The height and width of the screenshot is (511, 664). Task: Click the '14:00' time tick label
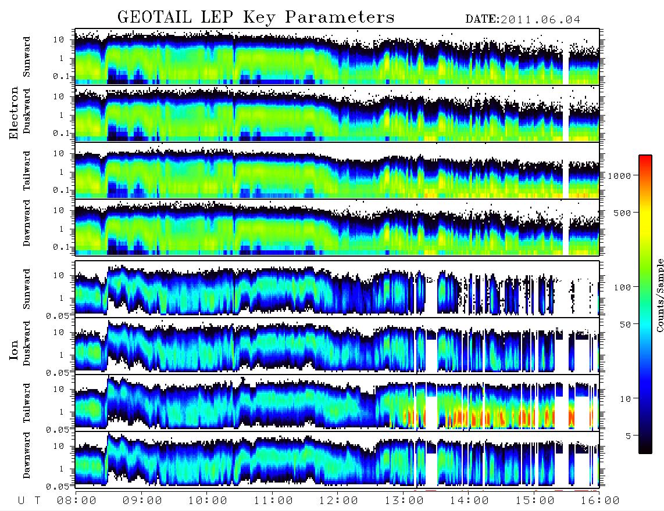pyautogui.click(x=469, y=501)
